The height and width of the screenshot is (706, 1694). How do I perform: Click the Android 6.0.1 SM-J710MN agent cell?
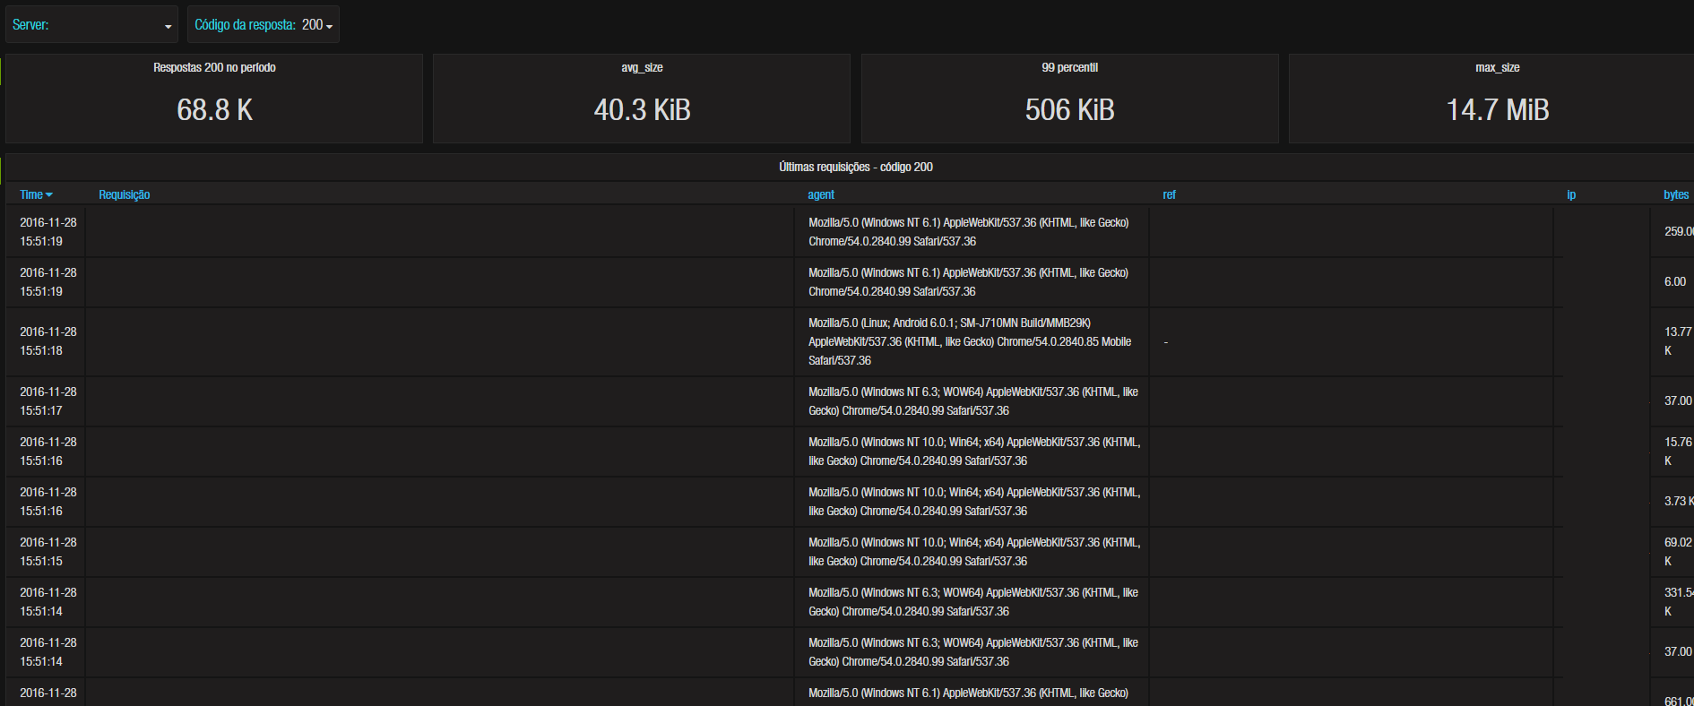(972, 341)
